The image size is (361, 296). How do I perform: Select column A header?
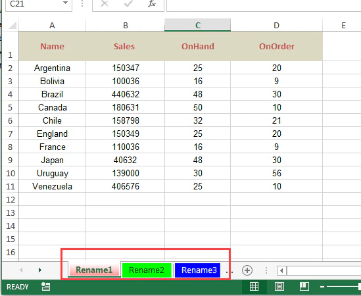click(x=52, y=25)
